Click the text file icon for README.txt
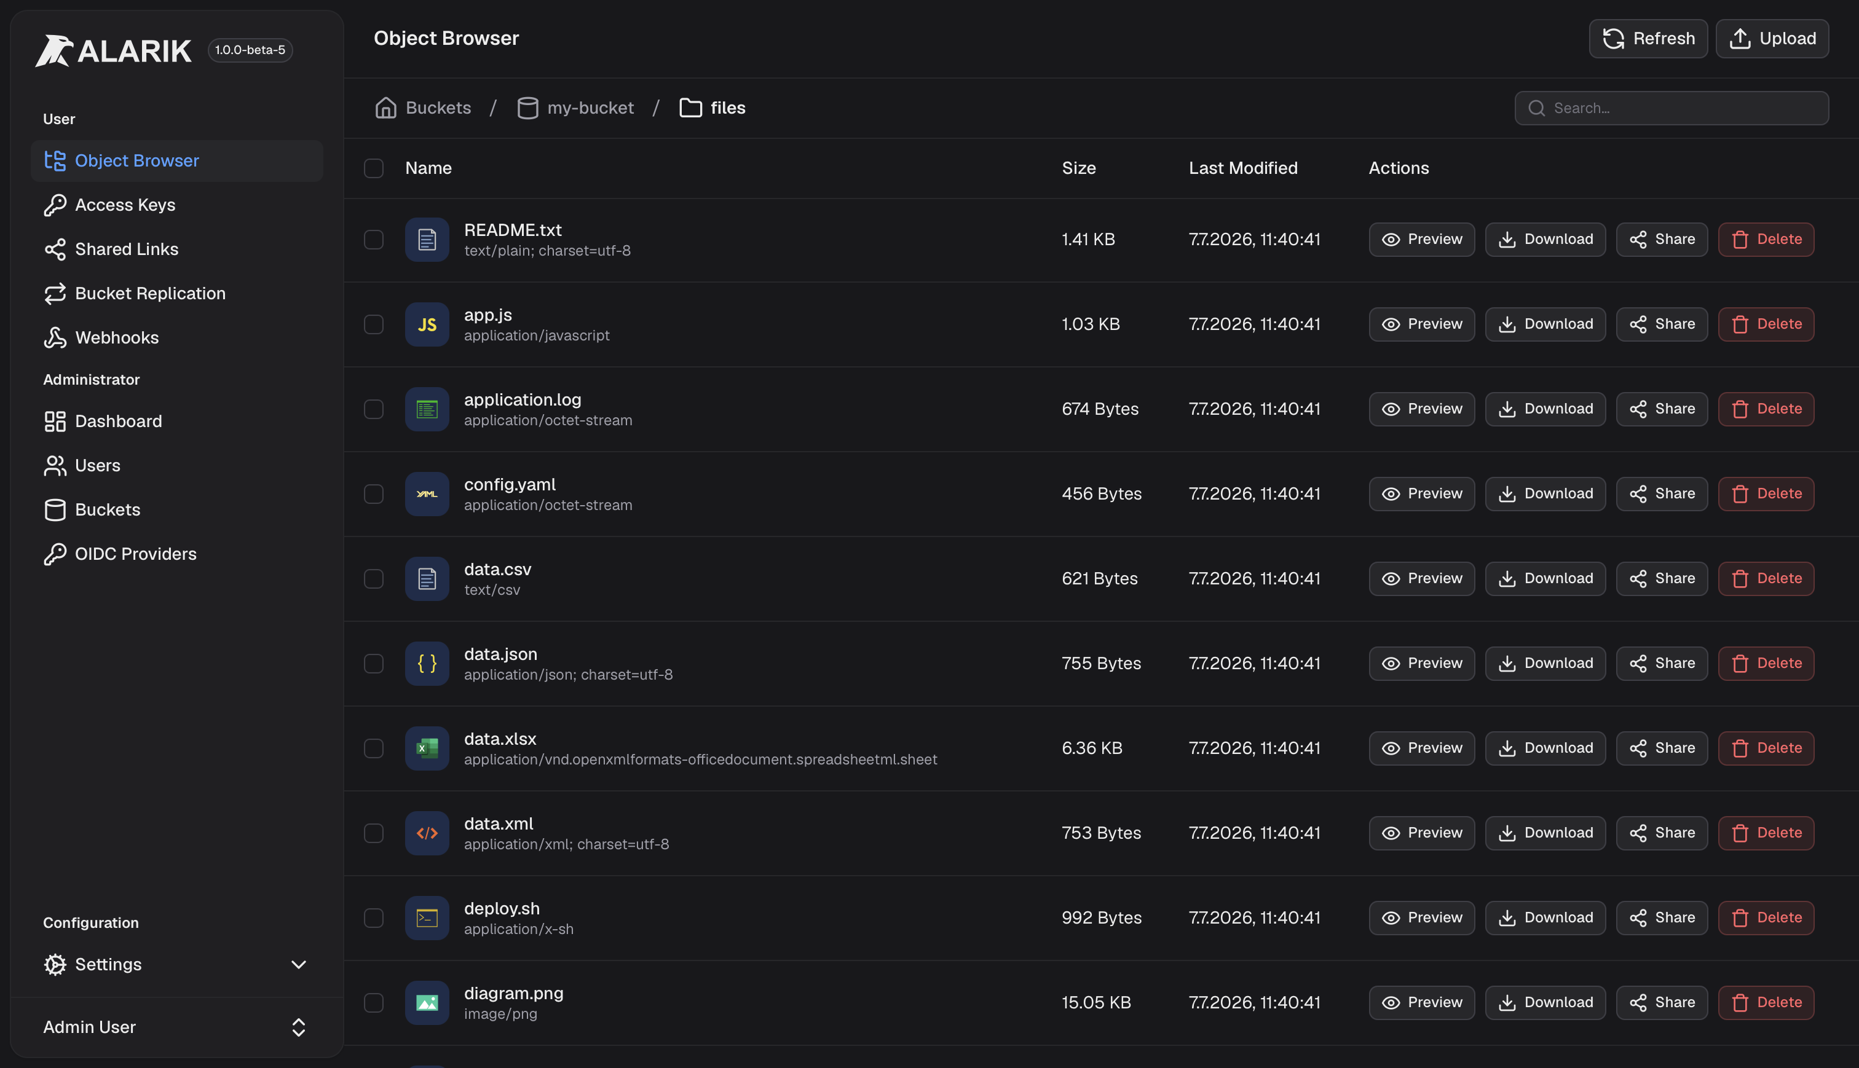The image size is (1859, 1068). (427, 240)
